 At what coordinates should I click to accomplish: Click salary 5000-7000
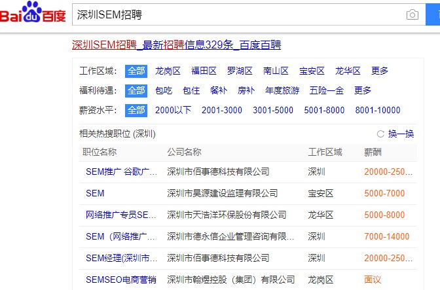pyautogui.click(x=384, y=194)
